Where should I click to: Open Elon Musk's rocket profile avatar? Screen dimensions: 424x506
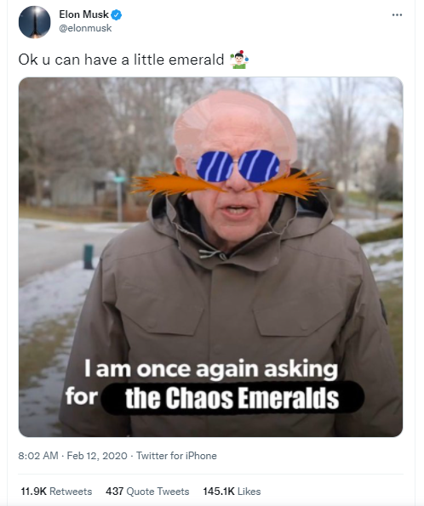pyautogui.click(x=34, y=22)
